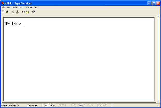This screenshot has width=161, height=108.
Task: Open the Call menu
Action: [21, 7]
